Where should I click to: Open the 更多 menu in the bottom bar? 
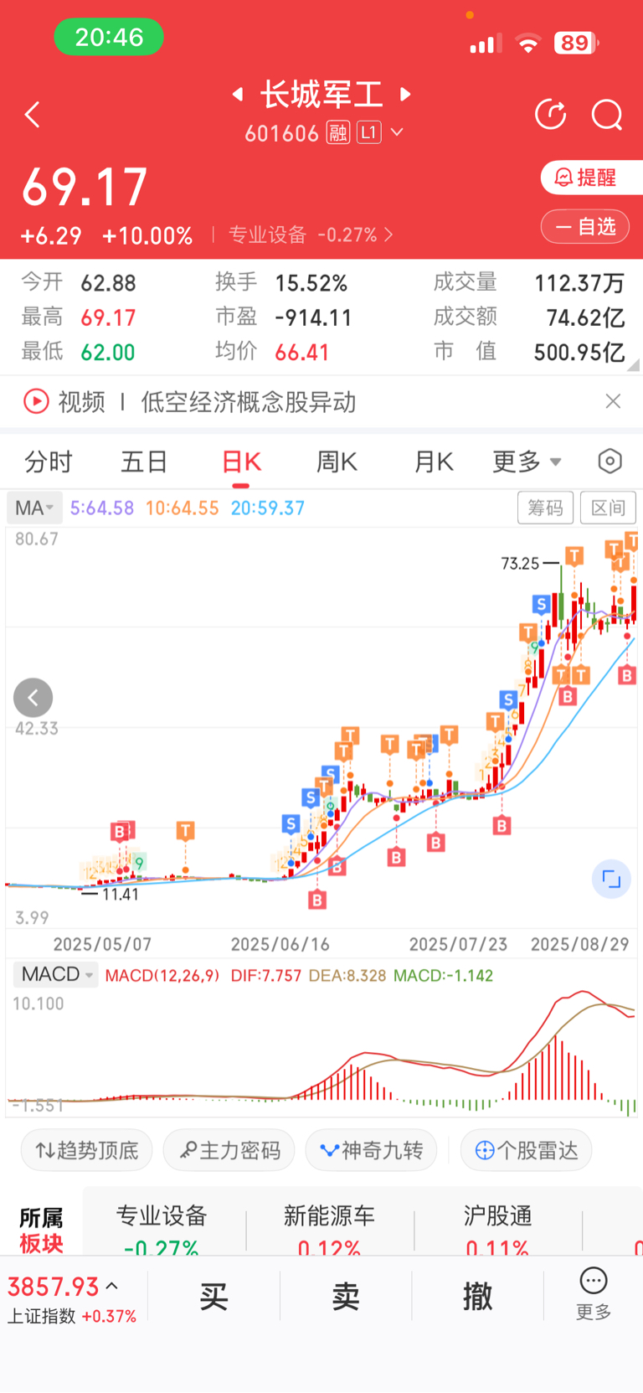coord(594,1295)
